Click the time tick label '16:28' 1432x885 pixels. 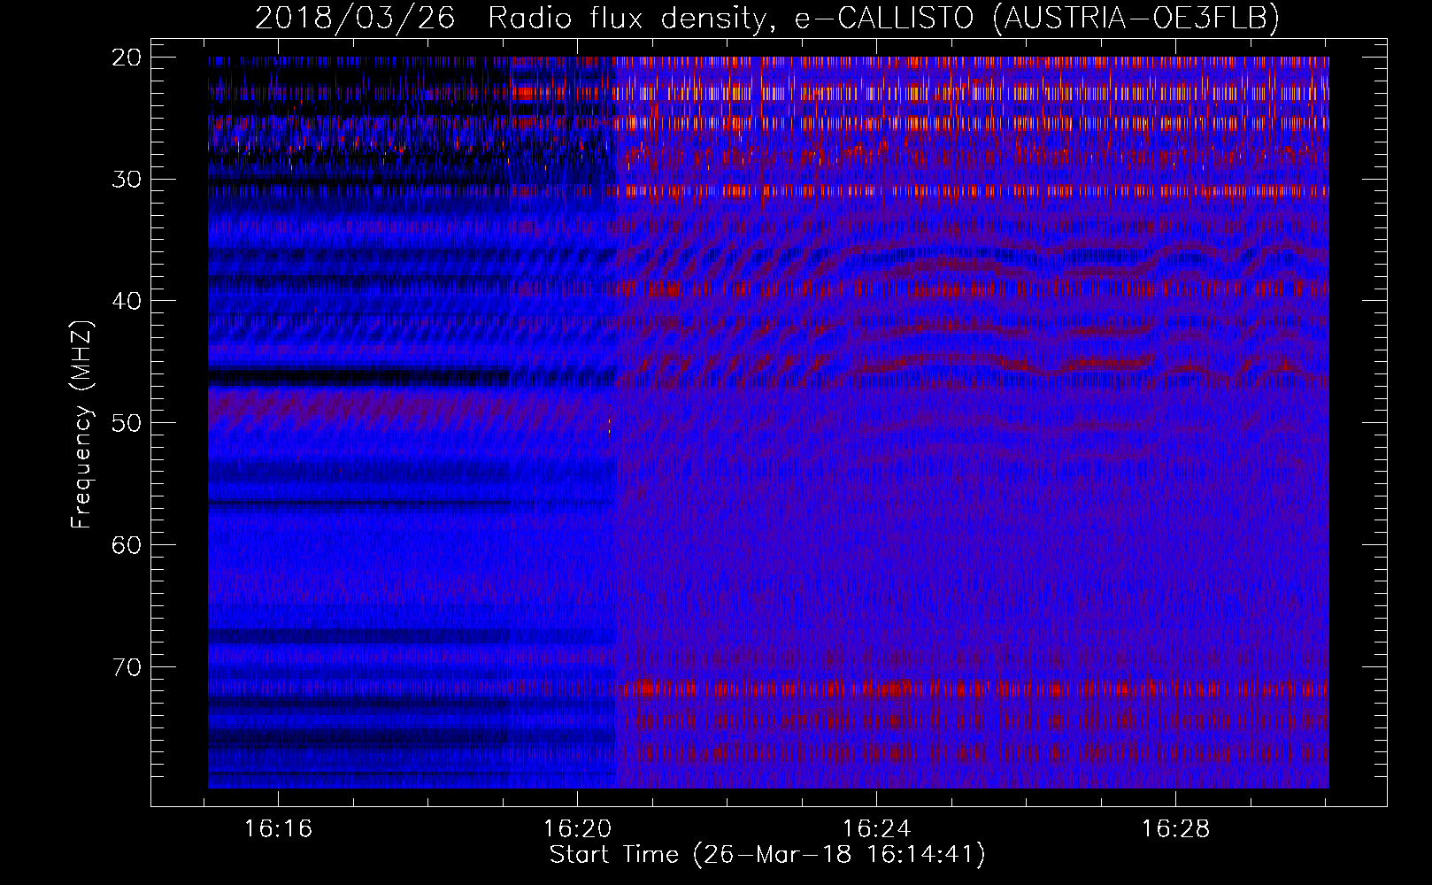coord(1175,829)
